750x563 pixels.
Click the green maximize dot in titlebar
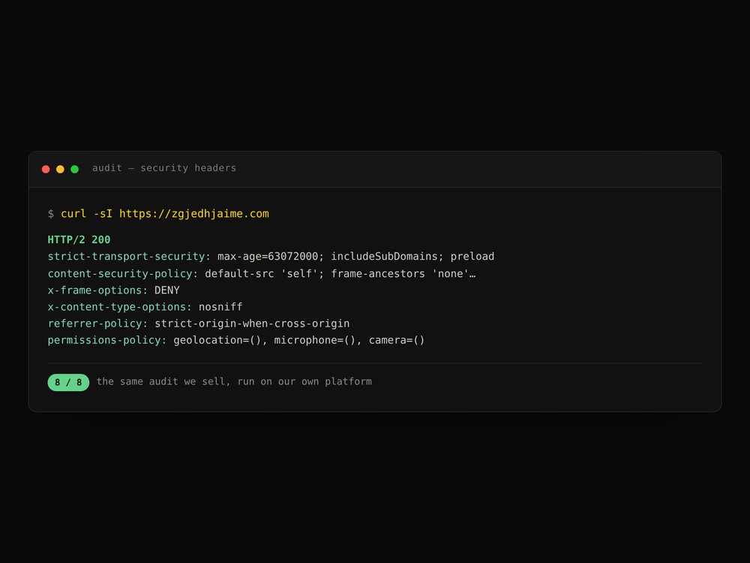pos(74,169)
